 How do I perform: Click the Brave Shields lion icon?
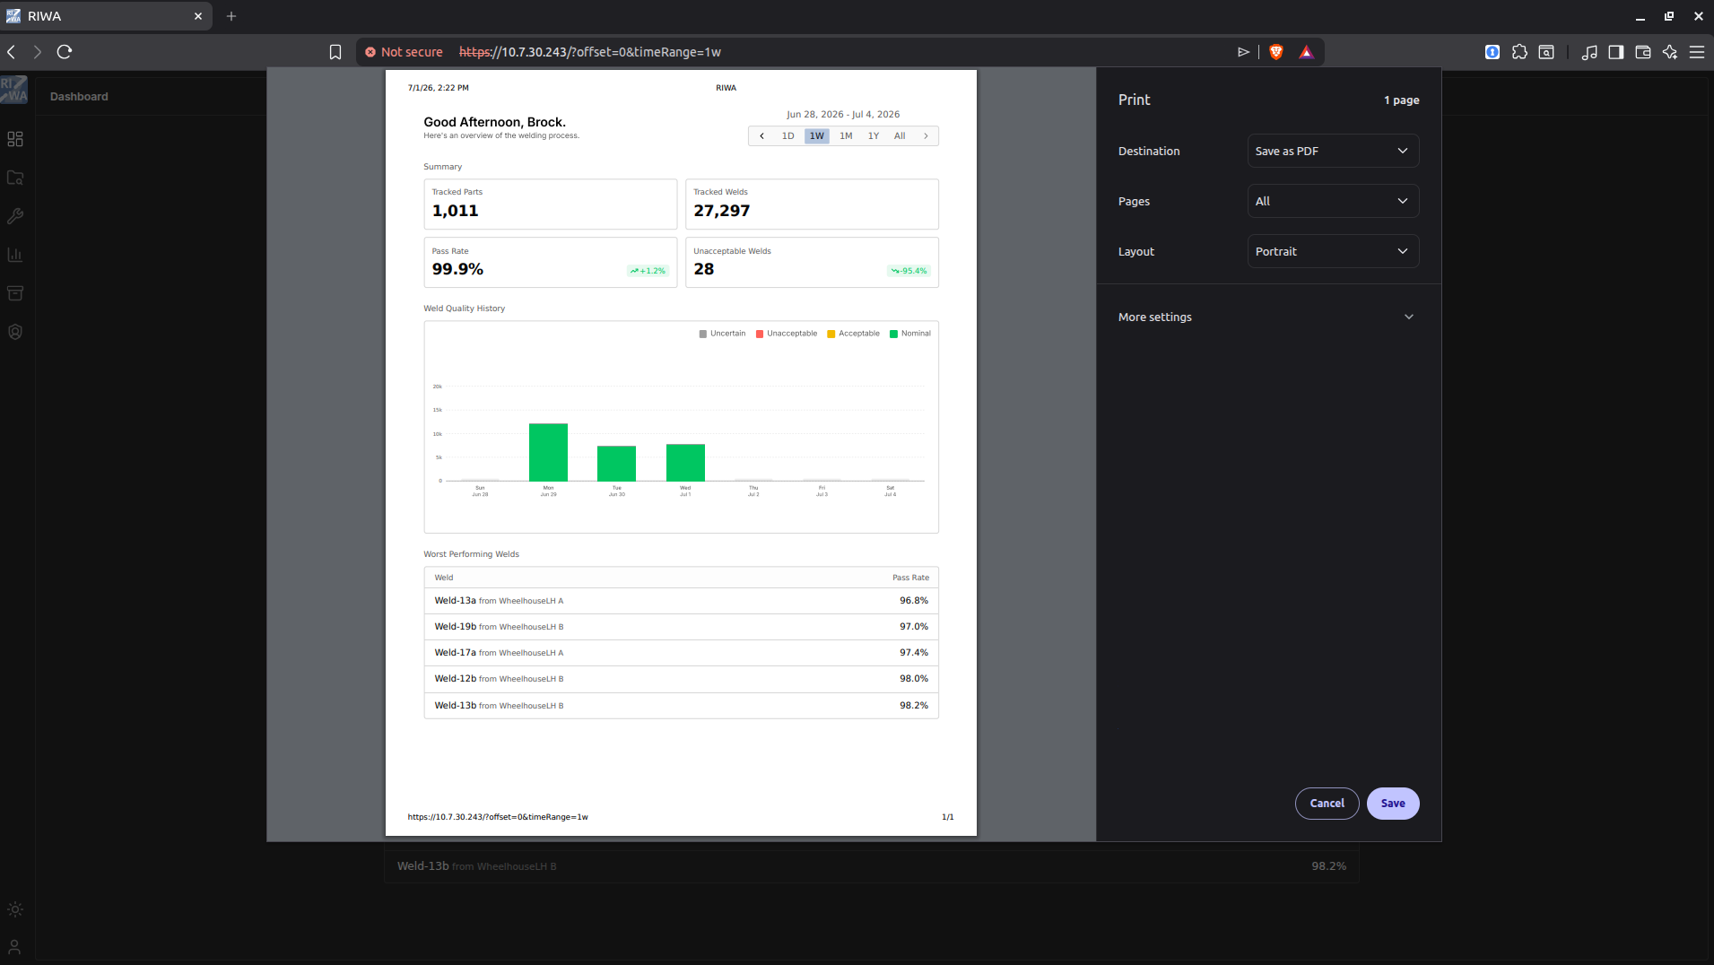pyautogui.click(x=1276, y=52)
